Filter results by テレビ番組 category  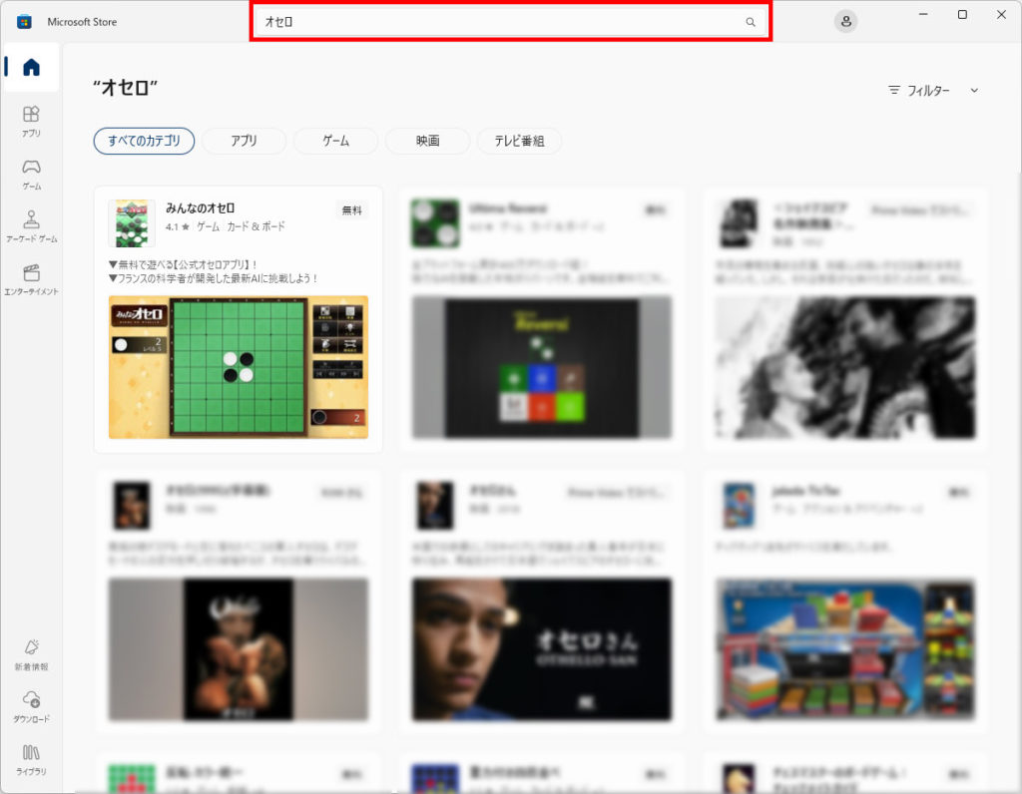click(519, 141)
